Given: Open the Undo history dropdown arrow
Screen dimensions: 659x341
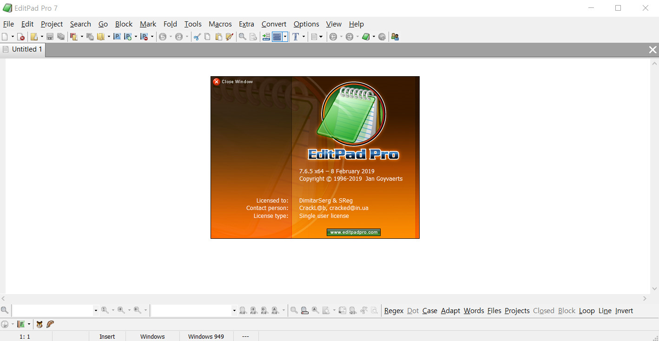Looking at the screenshot, I should [x=171, y=37].
